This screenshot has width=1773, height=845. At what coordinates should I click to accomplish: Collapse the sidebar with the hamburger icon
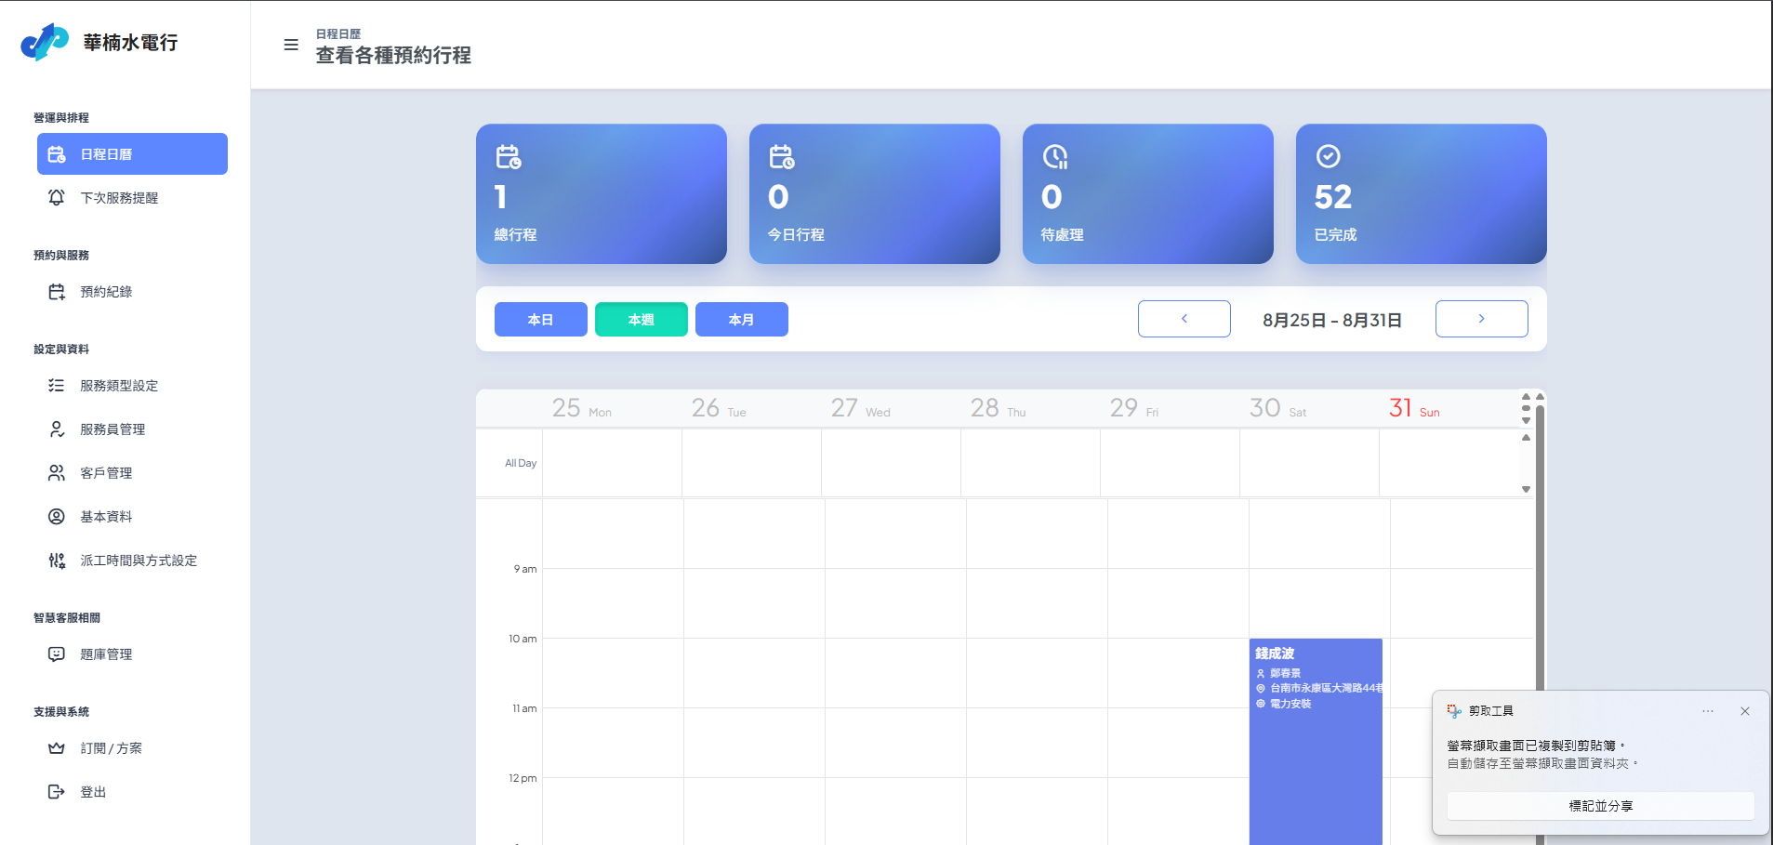coord(291,44)
